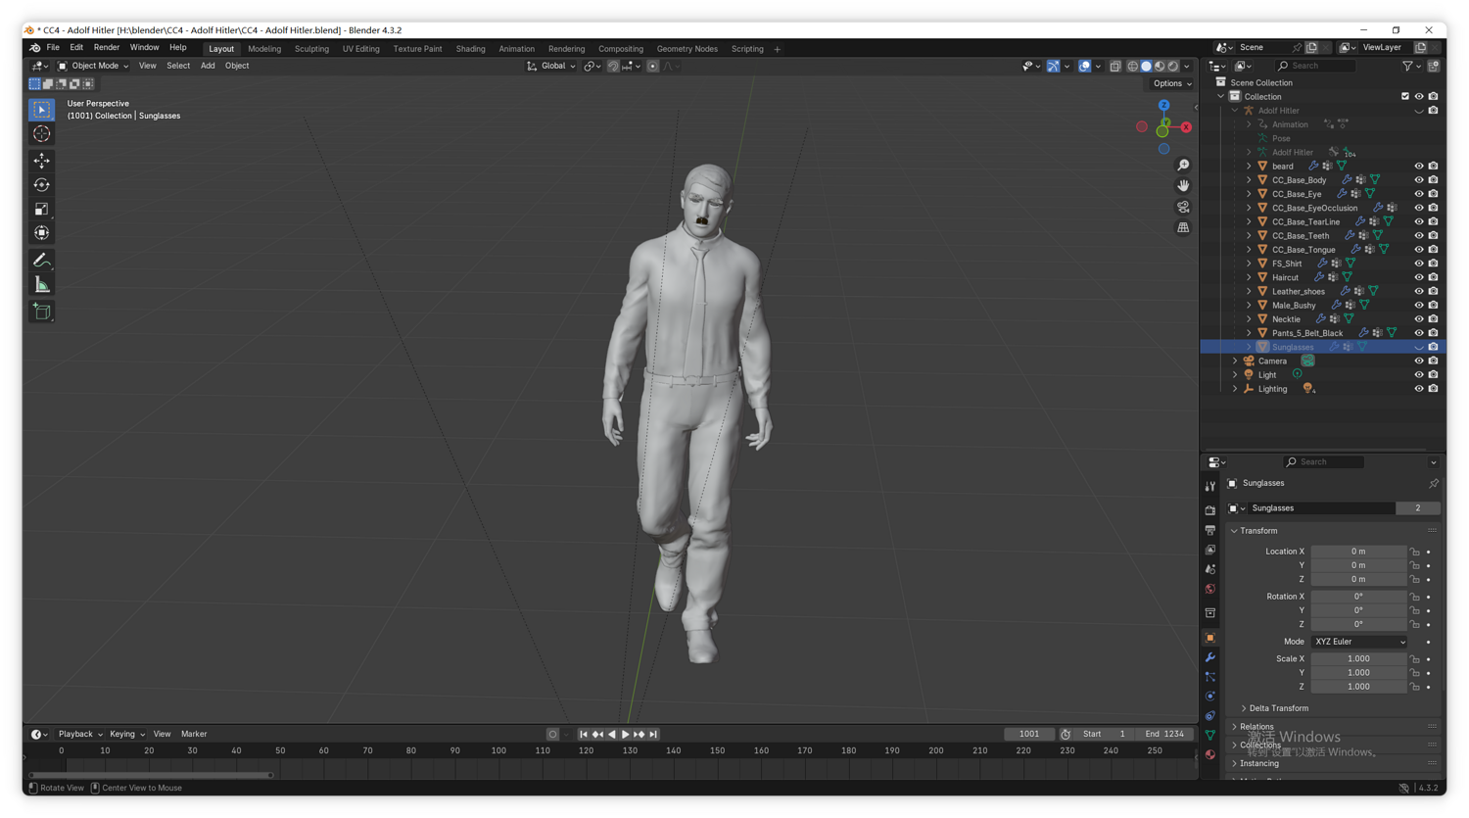Open the Modifiers wrench properties tab
Viewport: 1469px width, 818px height.
[x=1210, y=657]
